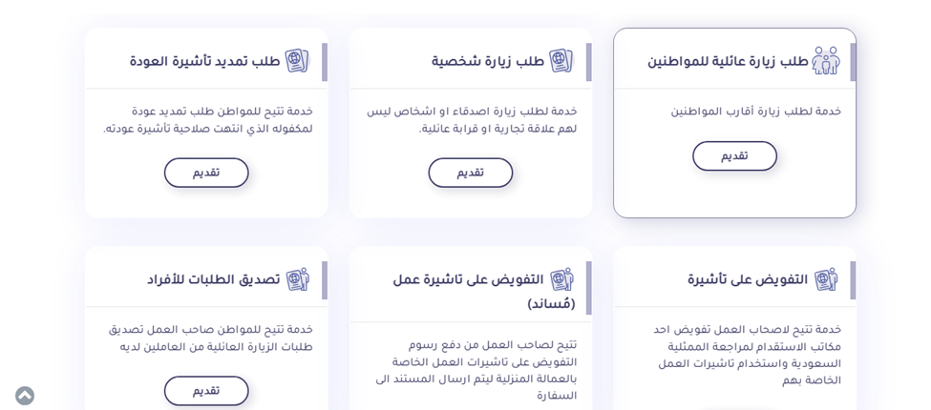Click the description starting خدمة لطلب زيارة اصدقاء

[x=472, y=121]
